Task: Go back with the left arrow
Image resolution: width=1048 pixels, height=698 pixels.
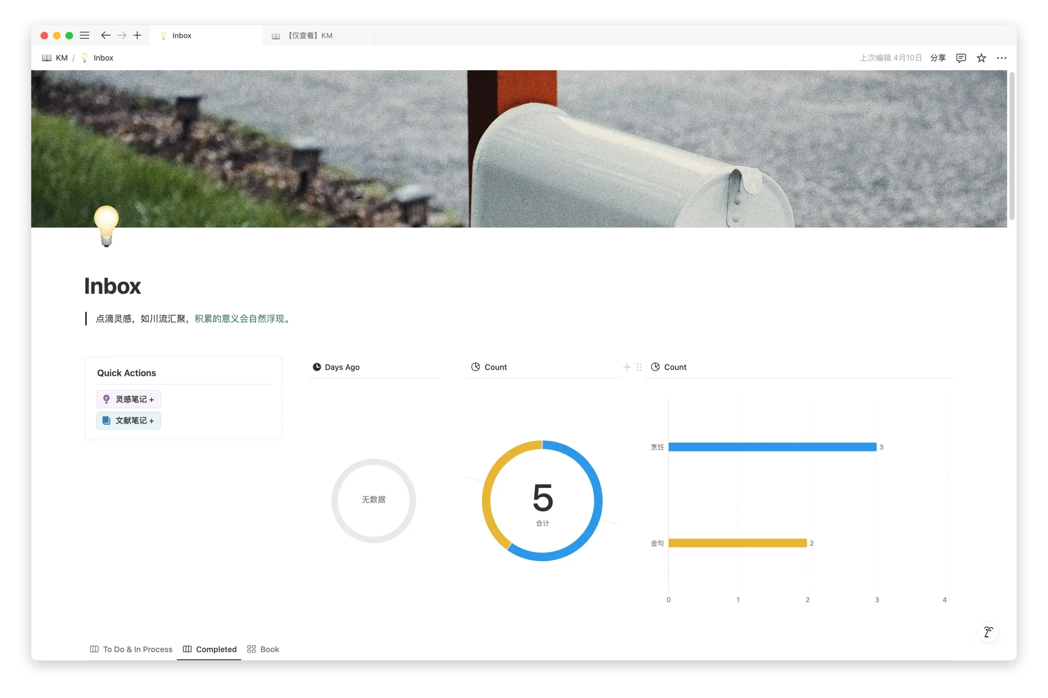Action: [106, 36]
